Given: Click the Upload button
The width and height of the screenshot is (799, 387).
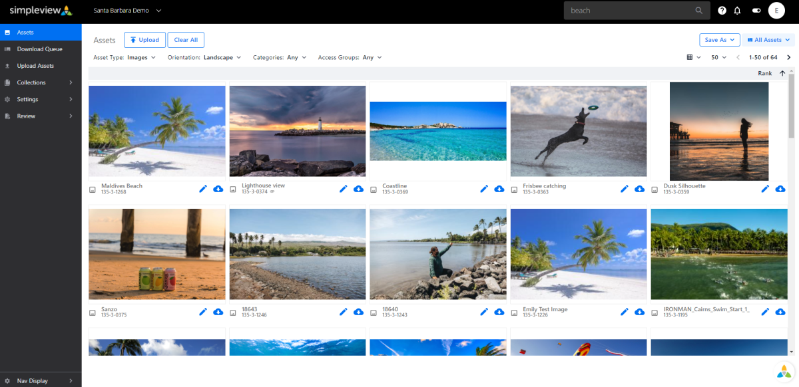Looking at the screenshot, I should click(x=144, y=40).
